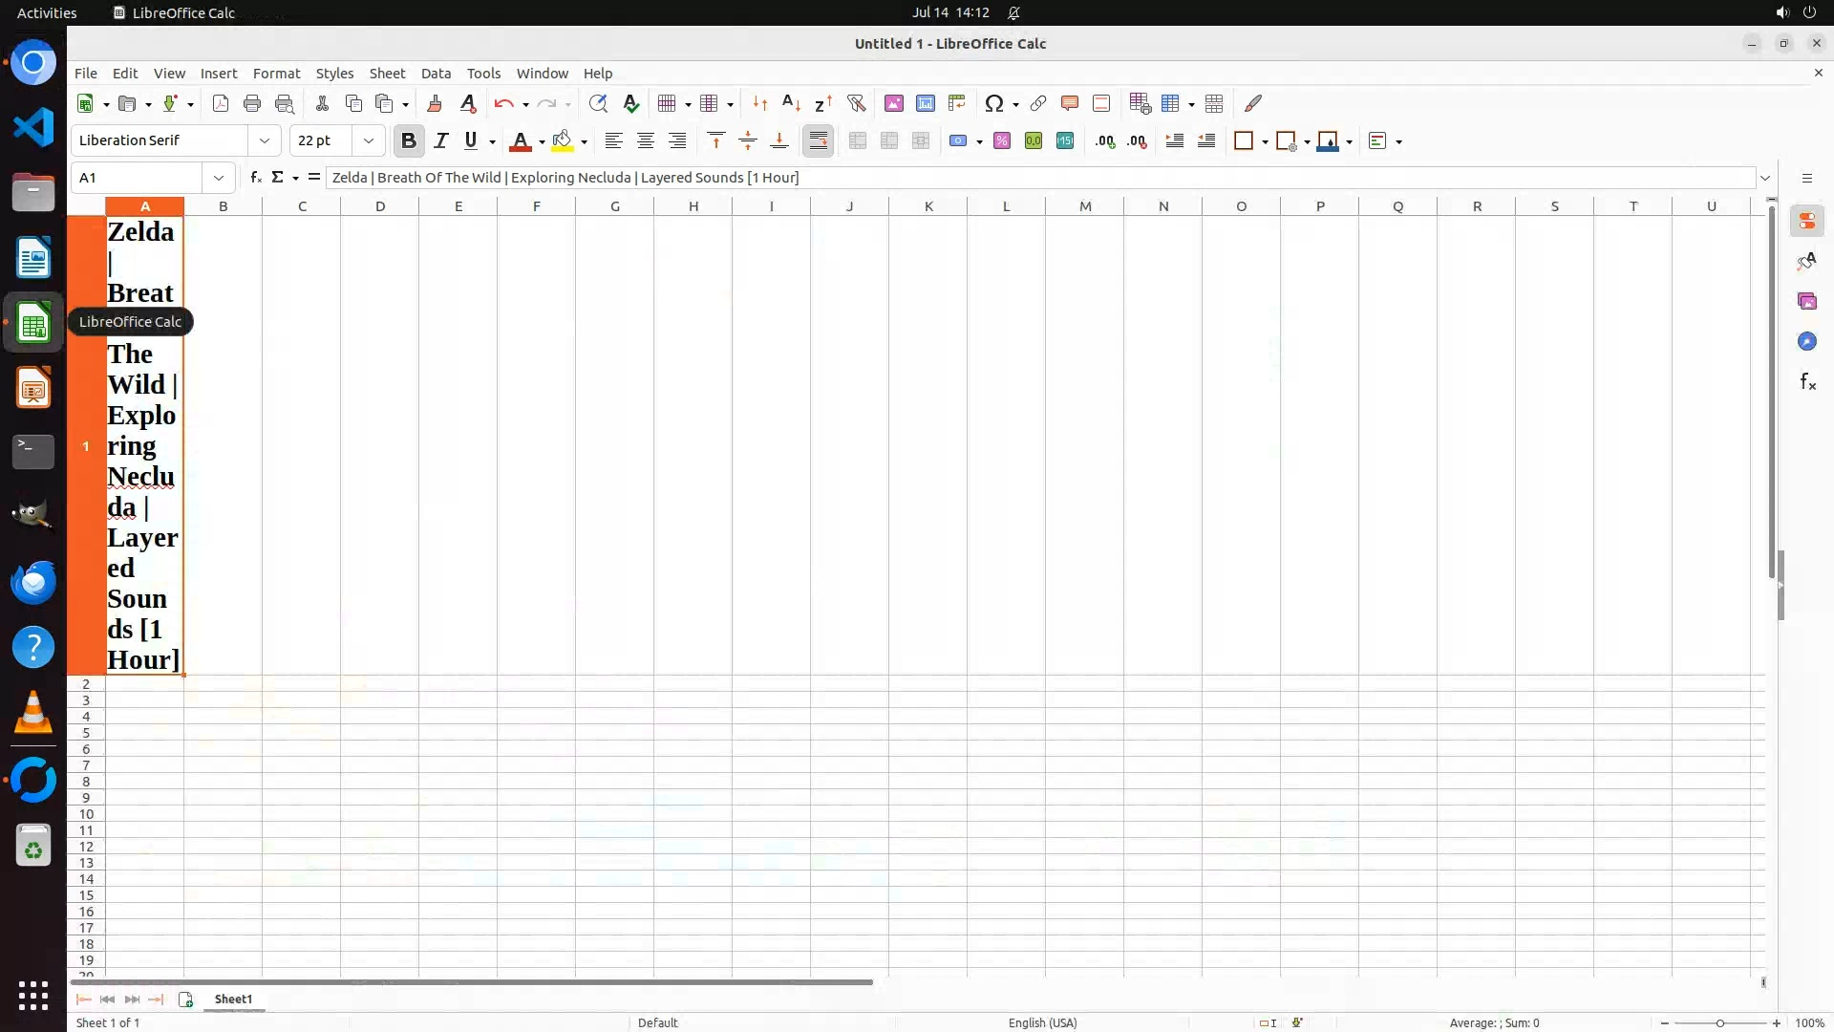Open the Insert Special Character tool

click(x=993, y=103)
